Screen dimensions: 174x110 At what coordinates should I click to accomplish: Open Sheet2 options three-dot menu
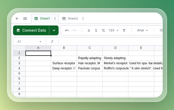point(83,19)
